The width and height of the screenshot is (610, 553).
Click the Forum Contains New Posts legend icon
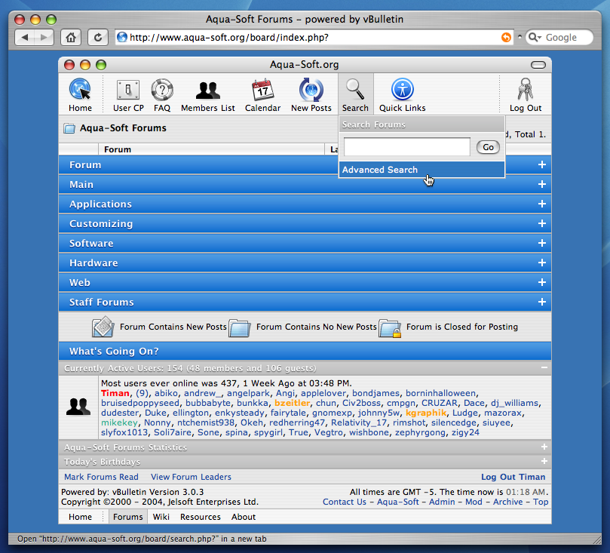(x=103, y=327)
